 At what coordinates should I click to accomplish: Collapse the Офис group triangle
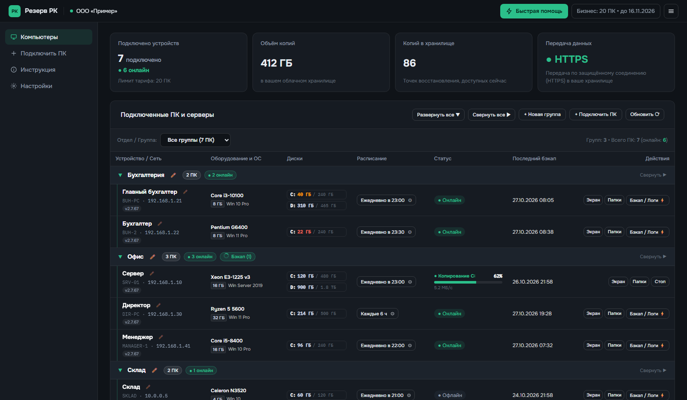pyautogui.click(x=120, y=257)
